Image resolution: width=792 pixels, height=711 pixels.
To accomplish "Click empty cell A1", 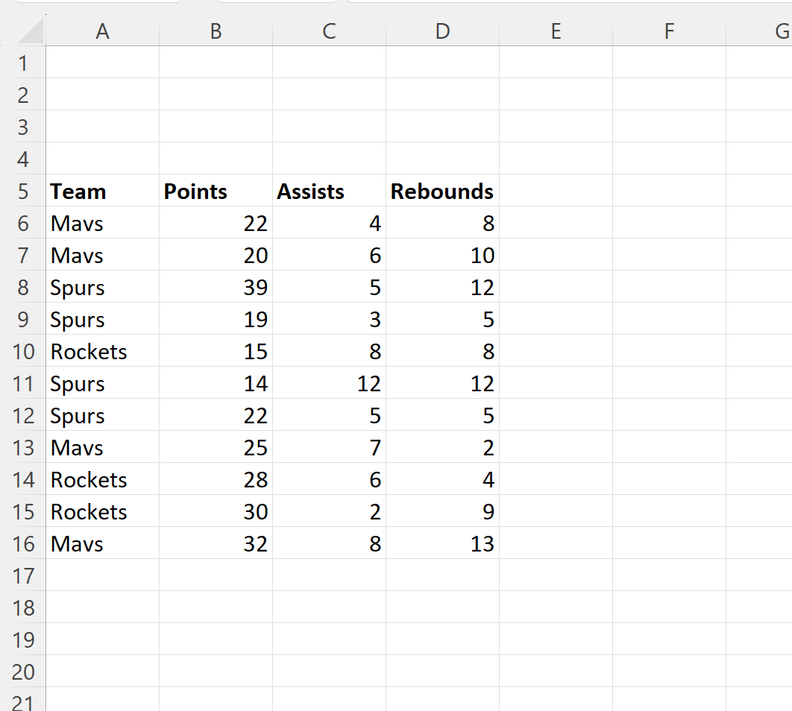I will (102, 63).
